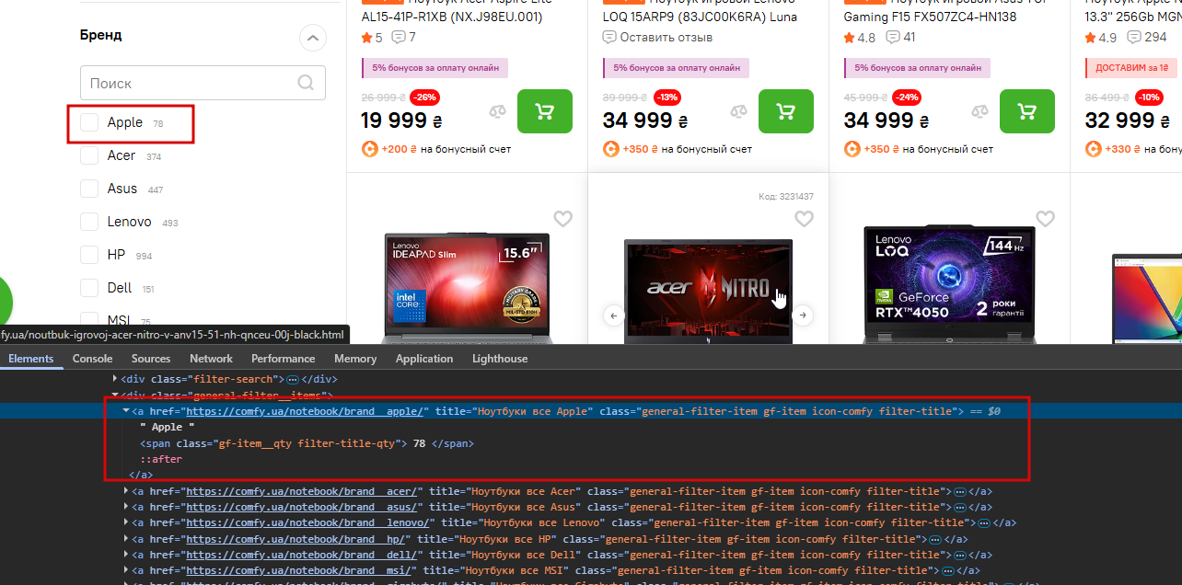Viewport: 1182px width, 585px height.
Task: Tick the MSI brand checkbox
Action: pos(89,319)
